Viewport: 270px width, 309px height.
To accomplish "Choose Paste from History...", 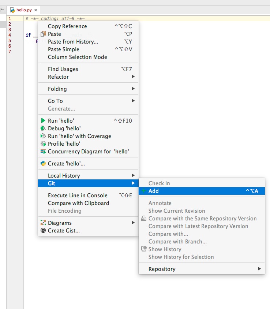I will (88, 42).
